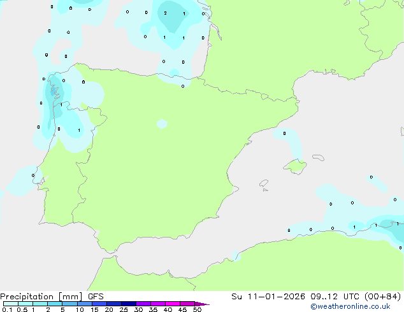
Task: Click legend label '25'
Action: (124, 309)
